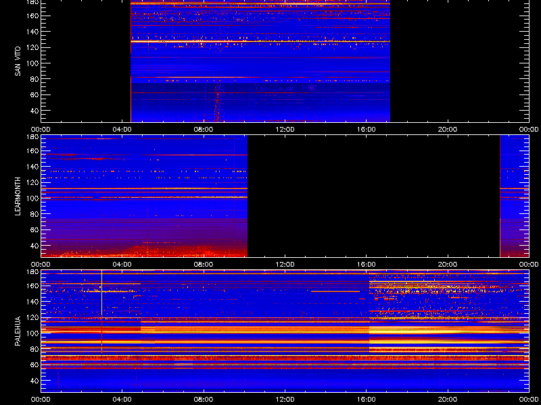The width and height of the screenshot is (541, 405).
Task: Click the 04:00 time label under Learmonth panel
Action: coord(122,265)
